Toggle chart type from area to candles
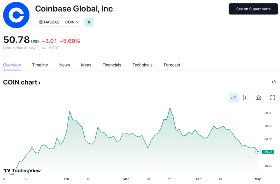Viewport: 280px width, 184px height. tap(244, 97)
